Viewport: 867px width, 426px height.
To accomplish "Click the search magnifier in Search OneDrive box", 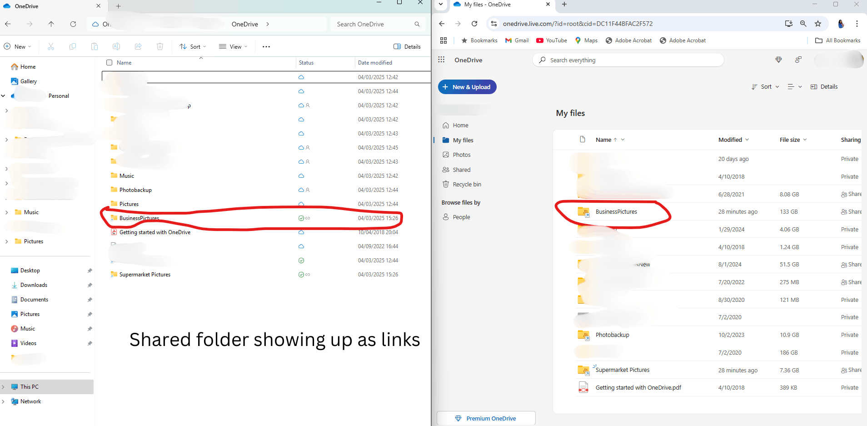I will click(x=417, y=24).
